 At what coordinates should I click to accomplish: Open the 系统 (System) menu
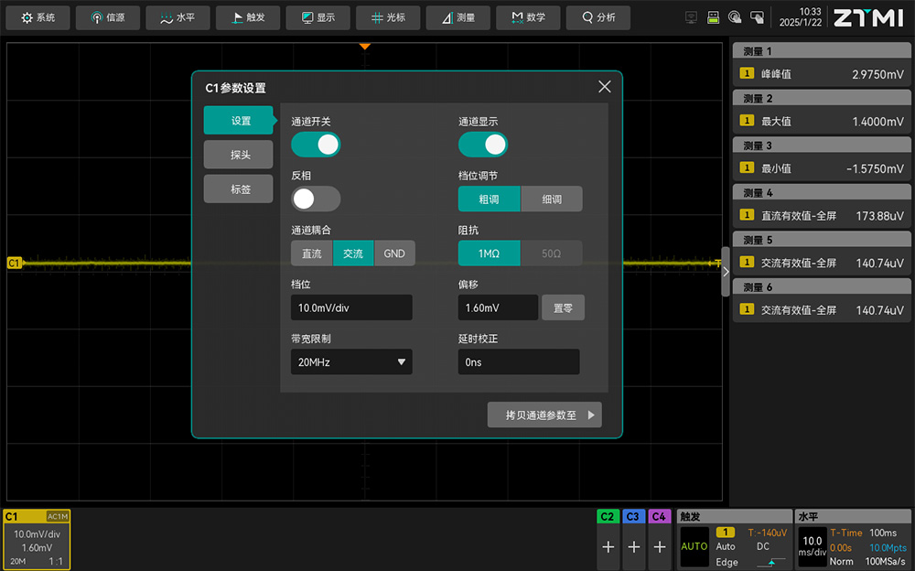[38, 17]
